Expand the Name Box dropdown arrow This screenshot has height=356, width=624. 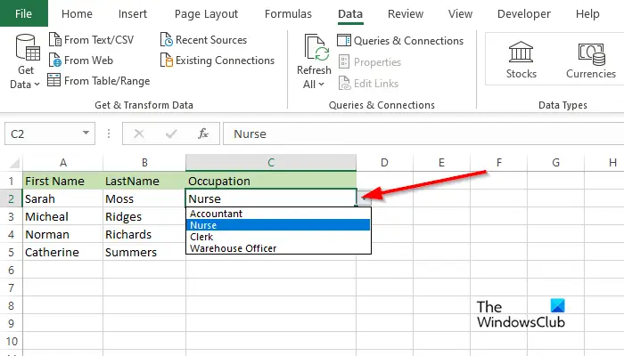pyautogui.click(x=86, y=133)
